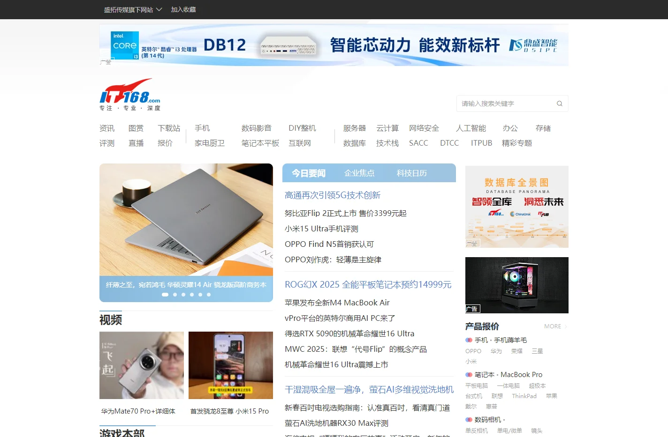Open vPro平台的英特尔商用AI PC来了 article
The height and width of the screenshot is (437, 668).
click(340, 318)
